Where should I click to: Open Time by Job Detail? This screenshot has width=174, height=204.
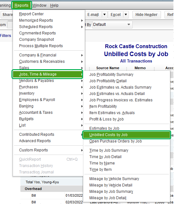pyautogui.click(x=127, y=157)
